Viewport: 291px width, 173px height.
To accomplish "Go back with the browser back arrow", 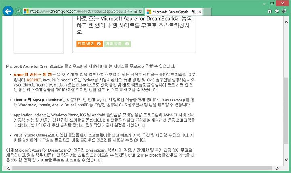I will pos(8,11).
